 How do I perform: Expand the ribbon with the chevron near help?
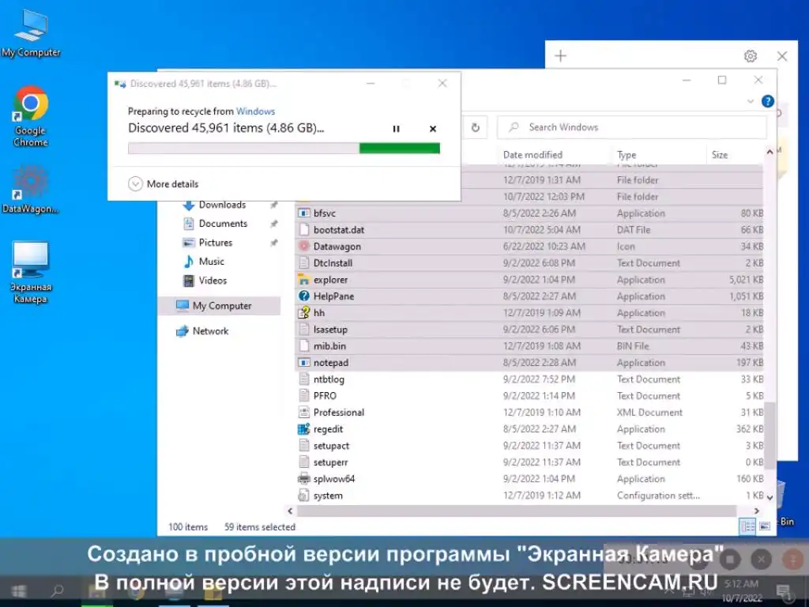pyautogui.click(x=751, y=101)
